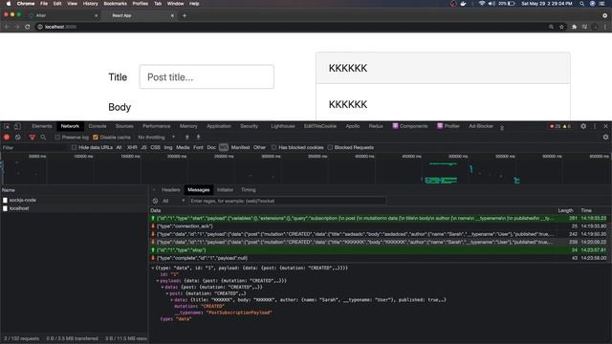The image size is (612, 344).
Task: Open the Chrome History menu
Action: pos(90,4)
